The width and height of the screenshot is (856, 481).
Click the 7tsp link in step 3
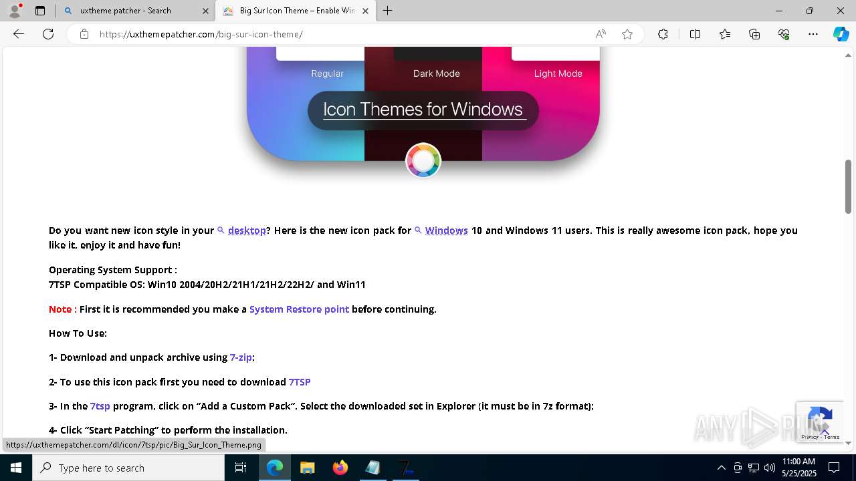click(x=100, y=406)
